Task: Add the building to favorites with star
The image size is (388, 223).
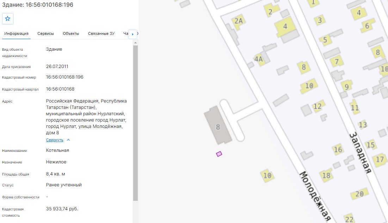Action: tap(8, 19)
